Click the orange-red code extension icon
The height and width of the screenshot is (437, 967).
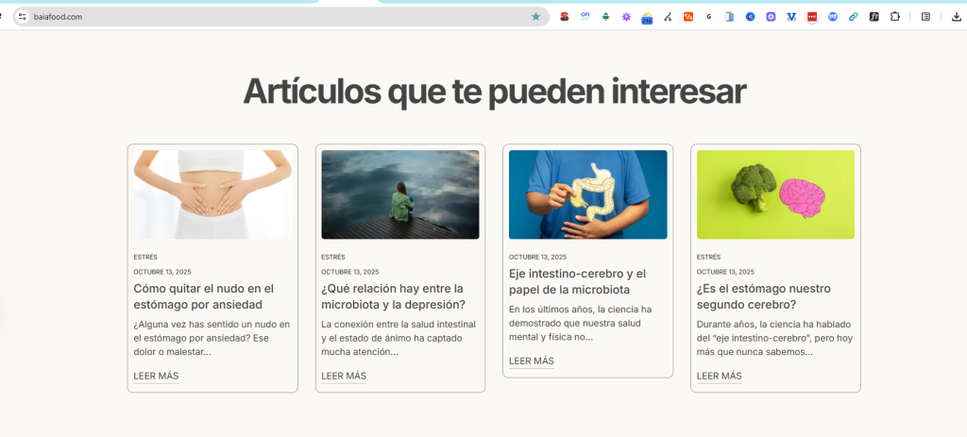tap(688, 17)
